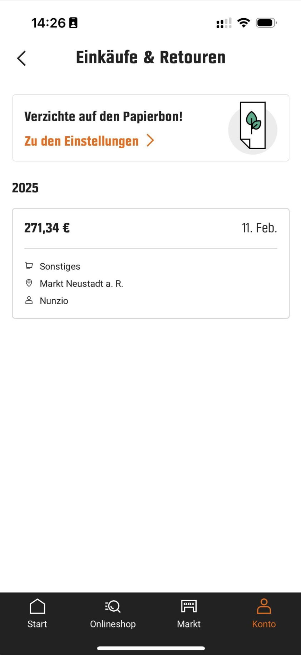This screenshot has height=655, width=301.
Task: Expand the orange chevron after Einstellungen
Action: (150, 141)
